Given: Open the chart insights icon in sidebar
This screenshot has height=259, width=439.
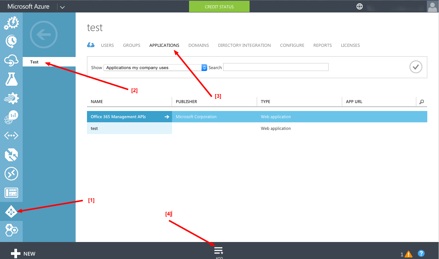Looking at the screenshot, I should pos(11,117).
